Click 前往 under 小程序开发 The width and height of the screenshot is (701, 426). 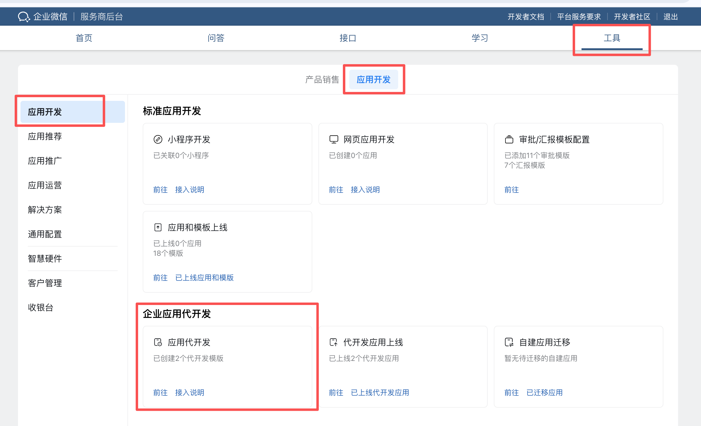pyautogui.click(x=160, y=190)
